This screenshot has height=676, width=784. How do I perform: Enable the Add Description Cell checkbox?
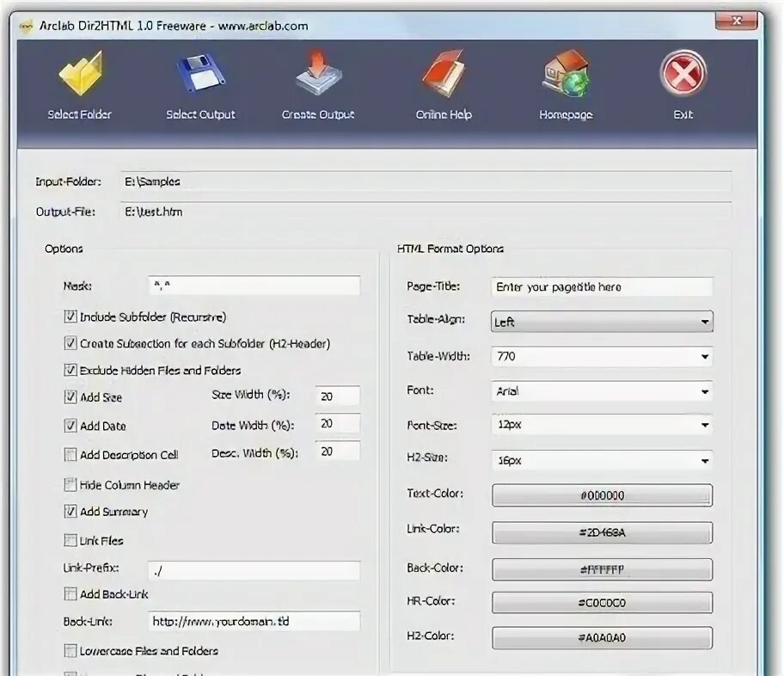point(70,454)
